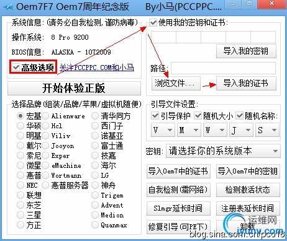Pick the 西门子 brand option
287x241 pixels.
[95, 126]
